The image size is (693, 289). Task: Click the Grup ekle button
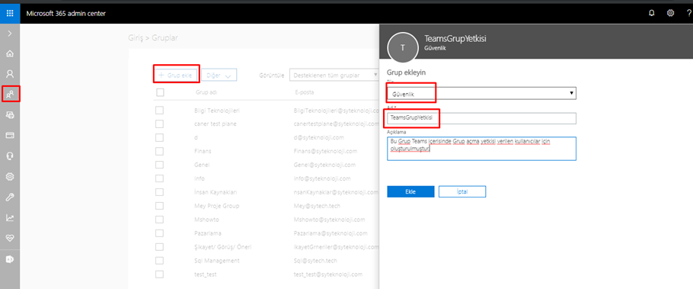(x=175, y=75)
